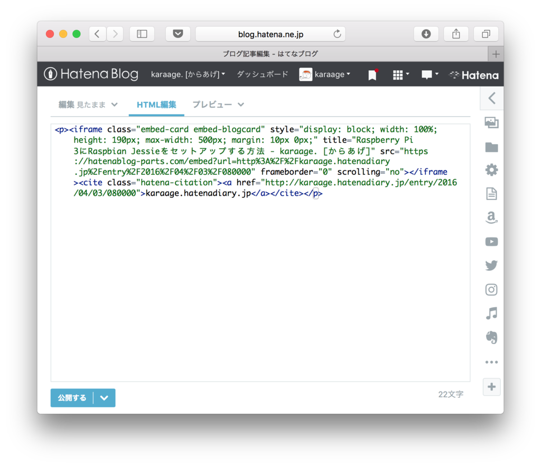Screen dimensions: 541x467
Task: Open the folder icon in sidebar
Action: coord(492,148)
